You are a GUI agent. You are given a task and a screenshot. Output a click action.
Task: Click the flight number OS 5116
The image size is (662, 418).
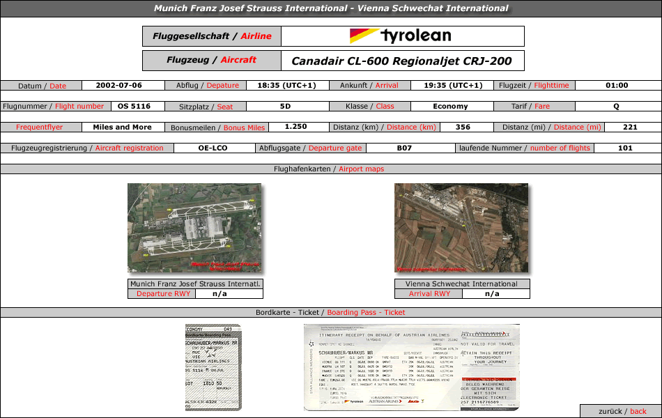tap(134, 107)
